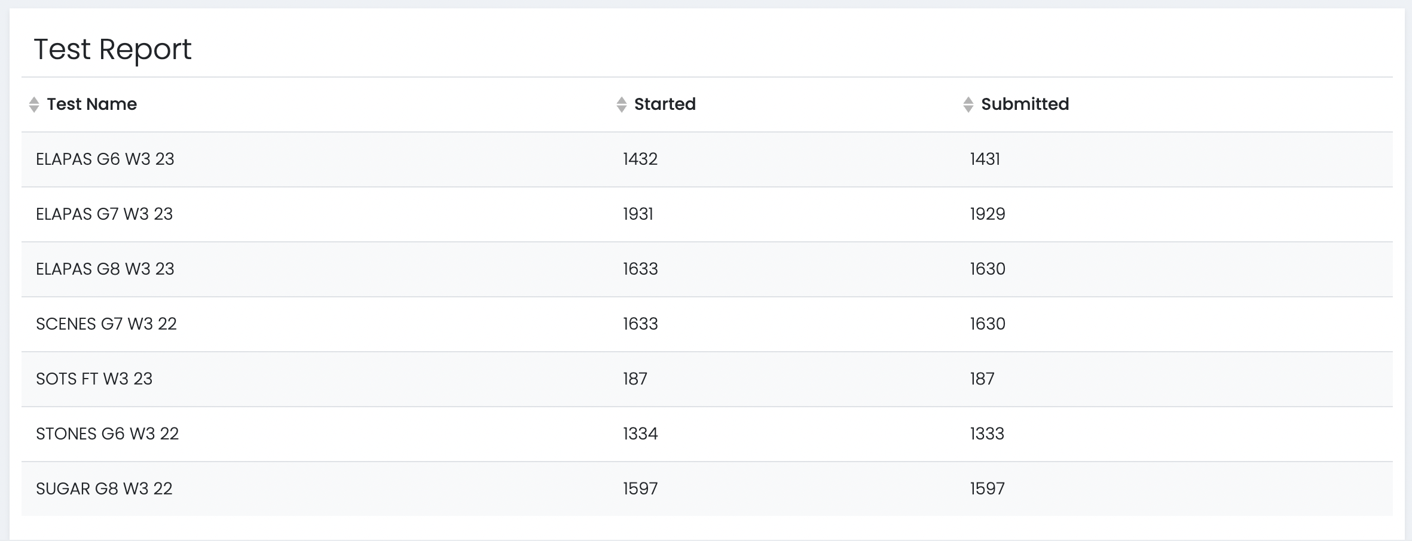Screen dimensions: 1412x541
Task: Click the Submitted value 1431
Action: (x=985, y=159)
